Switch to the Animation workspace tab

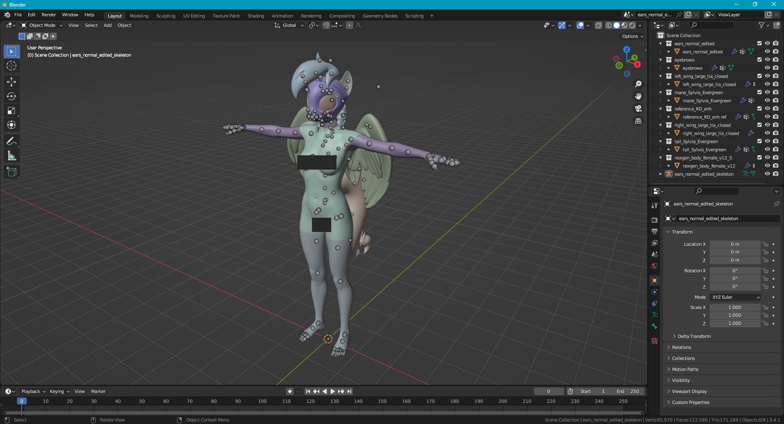[x=283, y=16]
